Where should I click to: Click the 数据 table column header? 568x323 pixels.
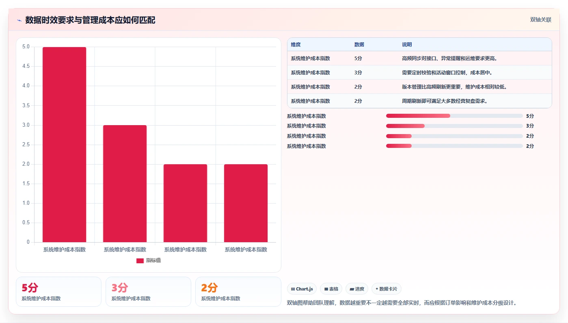[x=359, y=45]
